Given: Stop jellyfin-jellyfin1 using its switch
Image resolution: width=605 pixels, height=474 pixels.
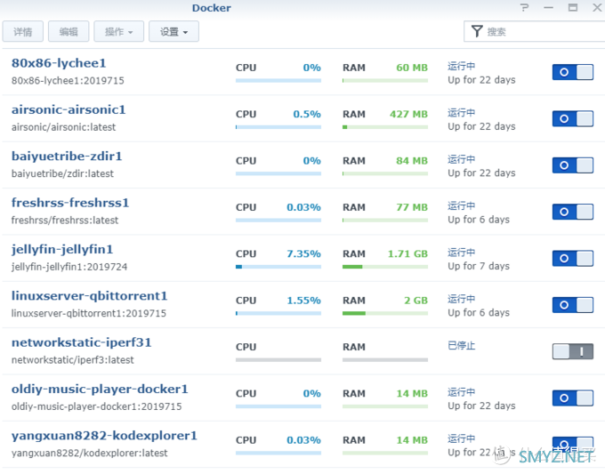Looking at the screenshot, I should tap(573, 259).
